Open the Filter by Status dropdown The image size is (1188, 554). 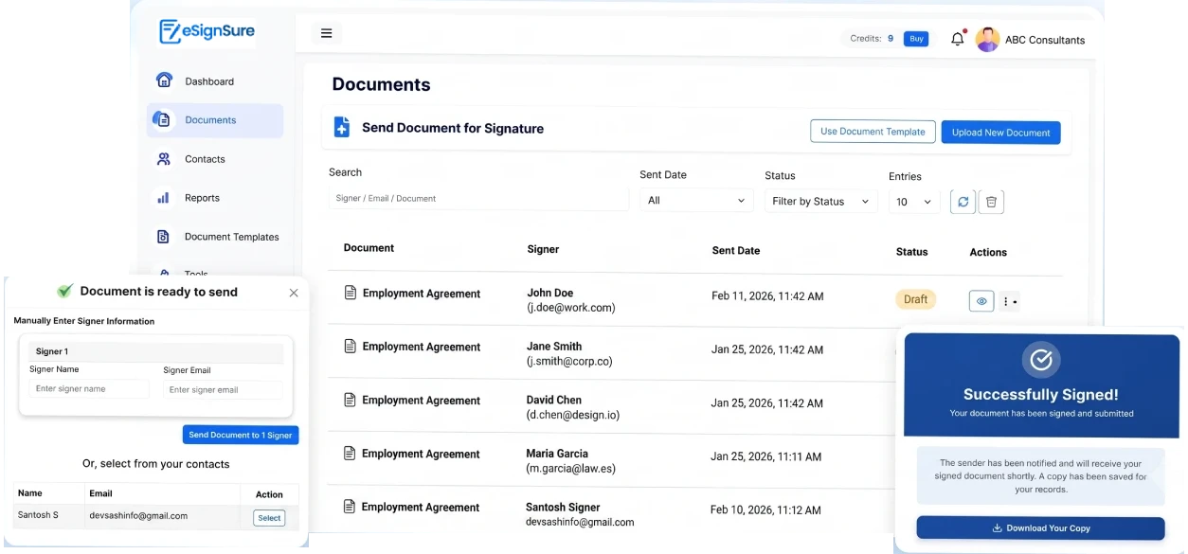[820, 202]
